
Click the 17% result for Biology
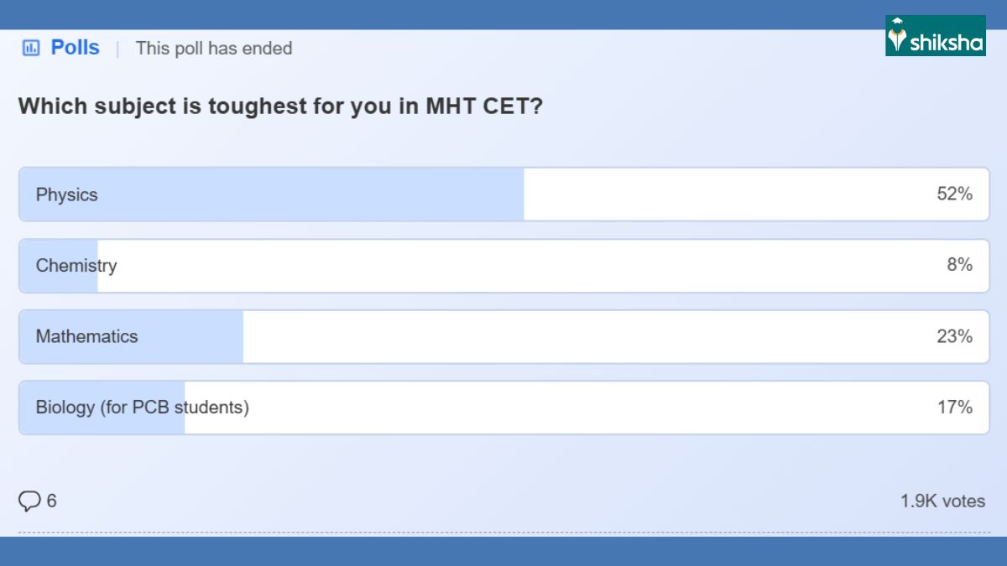point(954,408)
